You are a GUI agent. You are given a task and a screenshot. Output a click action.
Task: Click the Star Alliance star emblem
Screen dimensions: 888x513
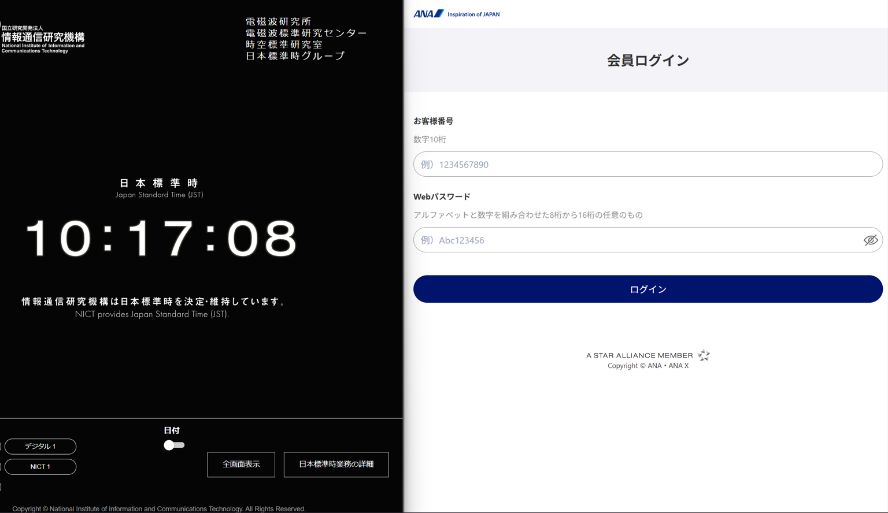coord(703,355)
